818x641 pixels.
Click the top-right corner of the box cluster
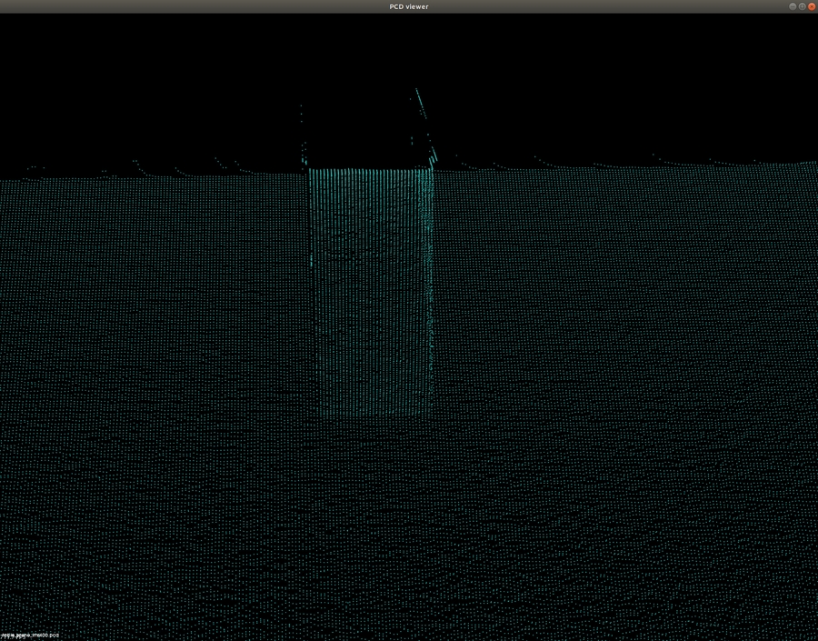click(x=432, y=170)
